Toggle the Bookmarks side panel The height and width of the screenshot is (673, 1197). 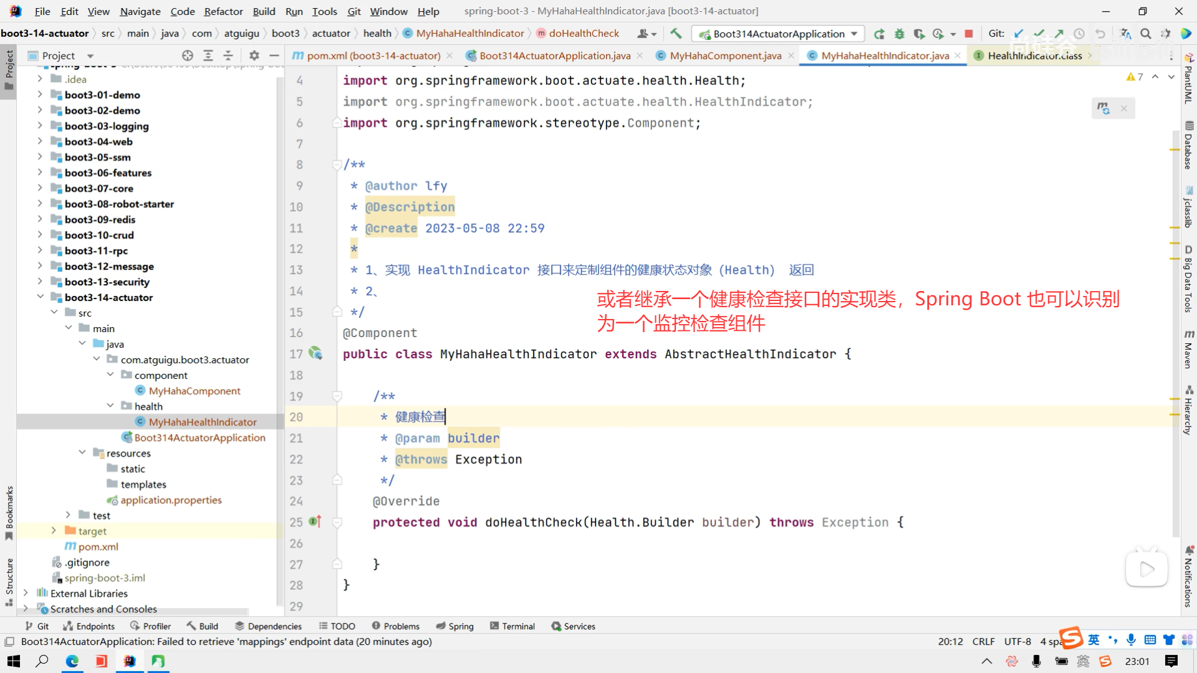9,511
